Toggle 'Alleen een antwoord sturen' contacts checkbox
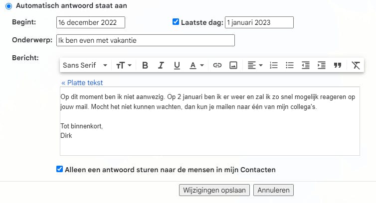The width and height of the screenshot is (376, 203). [x=60, y=169]
